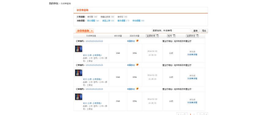Click the second order's 营业厅地址 address text
This screenshot has height=115, width=257.
[177, 65]
